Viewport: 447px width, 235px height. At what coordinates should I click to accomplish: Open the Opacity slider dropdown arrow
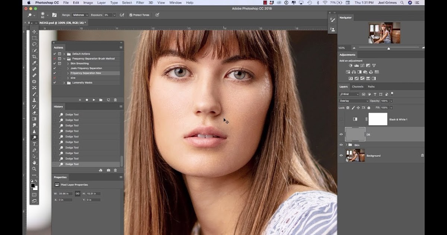click(391, 101)
